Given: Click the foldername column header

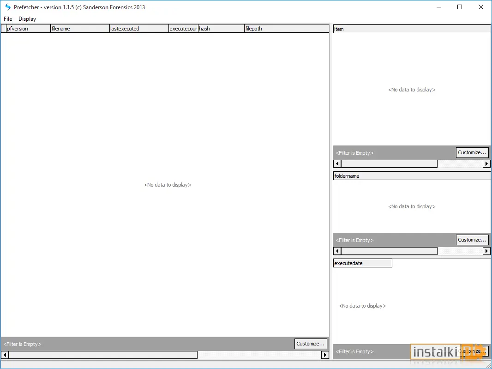Looking at the screenshot, I should (x=412, y=176).
